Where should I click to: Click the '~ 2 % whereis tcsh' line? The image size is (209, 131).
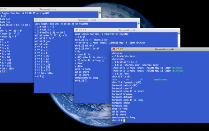tap(124, 56)
